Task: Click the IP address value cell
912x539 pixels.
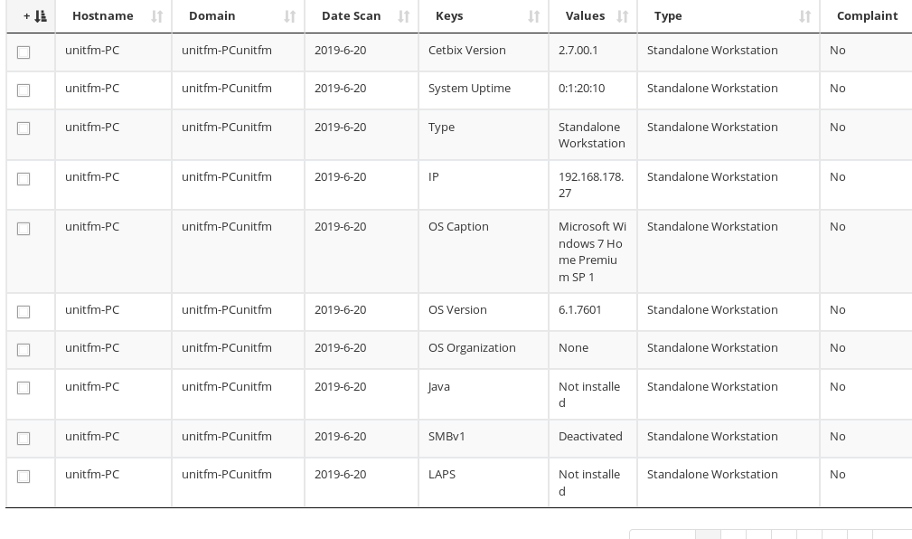Action: (x=591, y=184)
